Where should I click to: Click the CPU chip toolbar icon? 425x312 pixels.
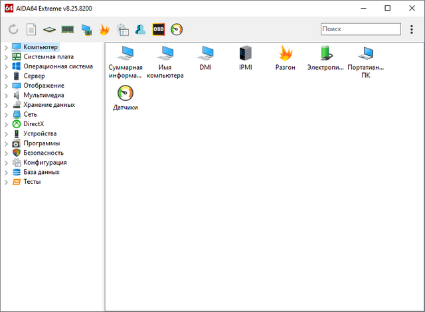pos(50,29)
